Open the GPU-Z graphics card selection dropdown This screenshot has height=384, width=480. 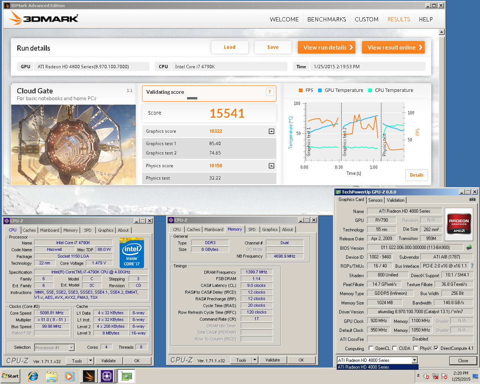414,360
